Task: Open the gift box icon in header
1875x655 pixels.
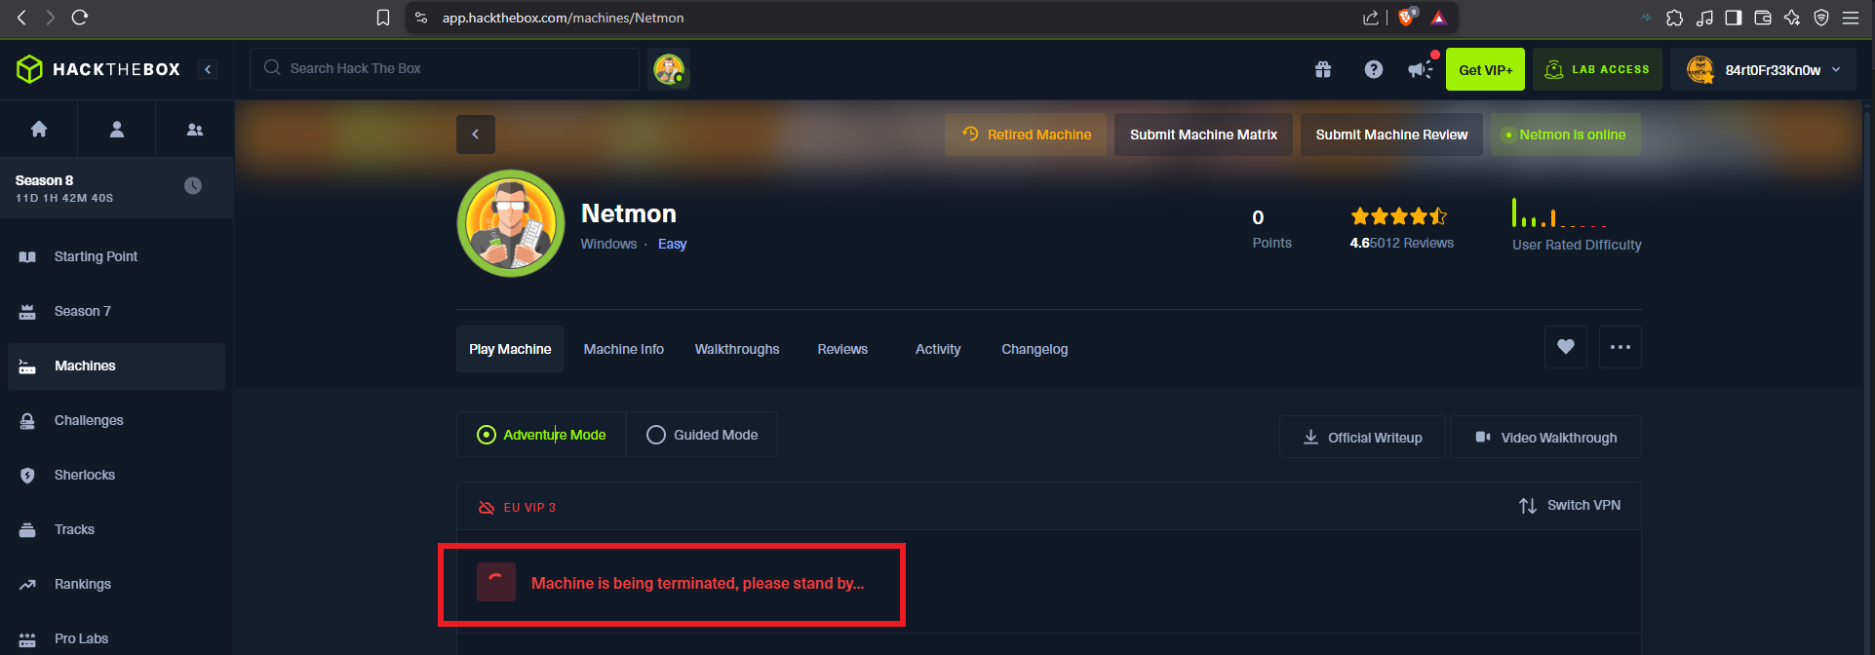Action: point(1323,69)
